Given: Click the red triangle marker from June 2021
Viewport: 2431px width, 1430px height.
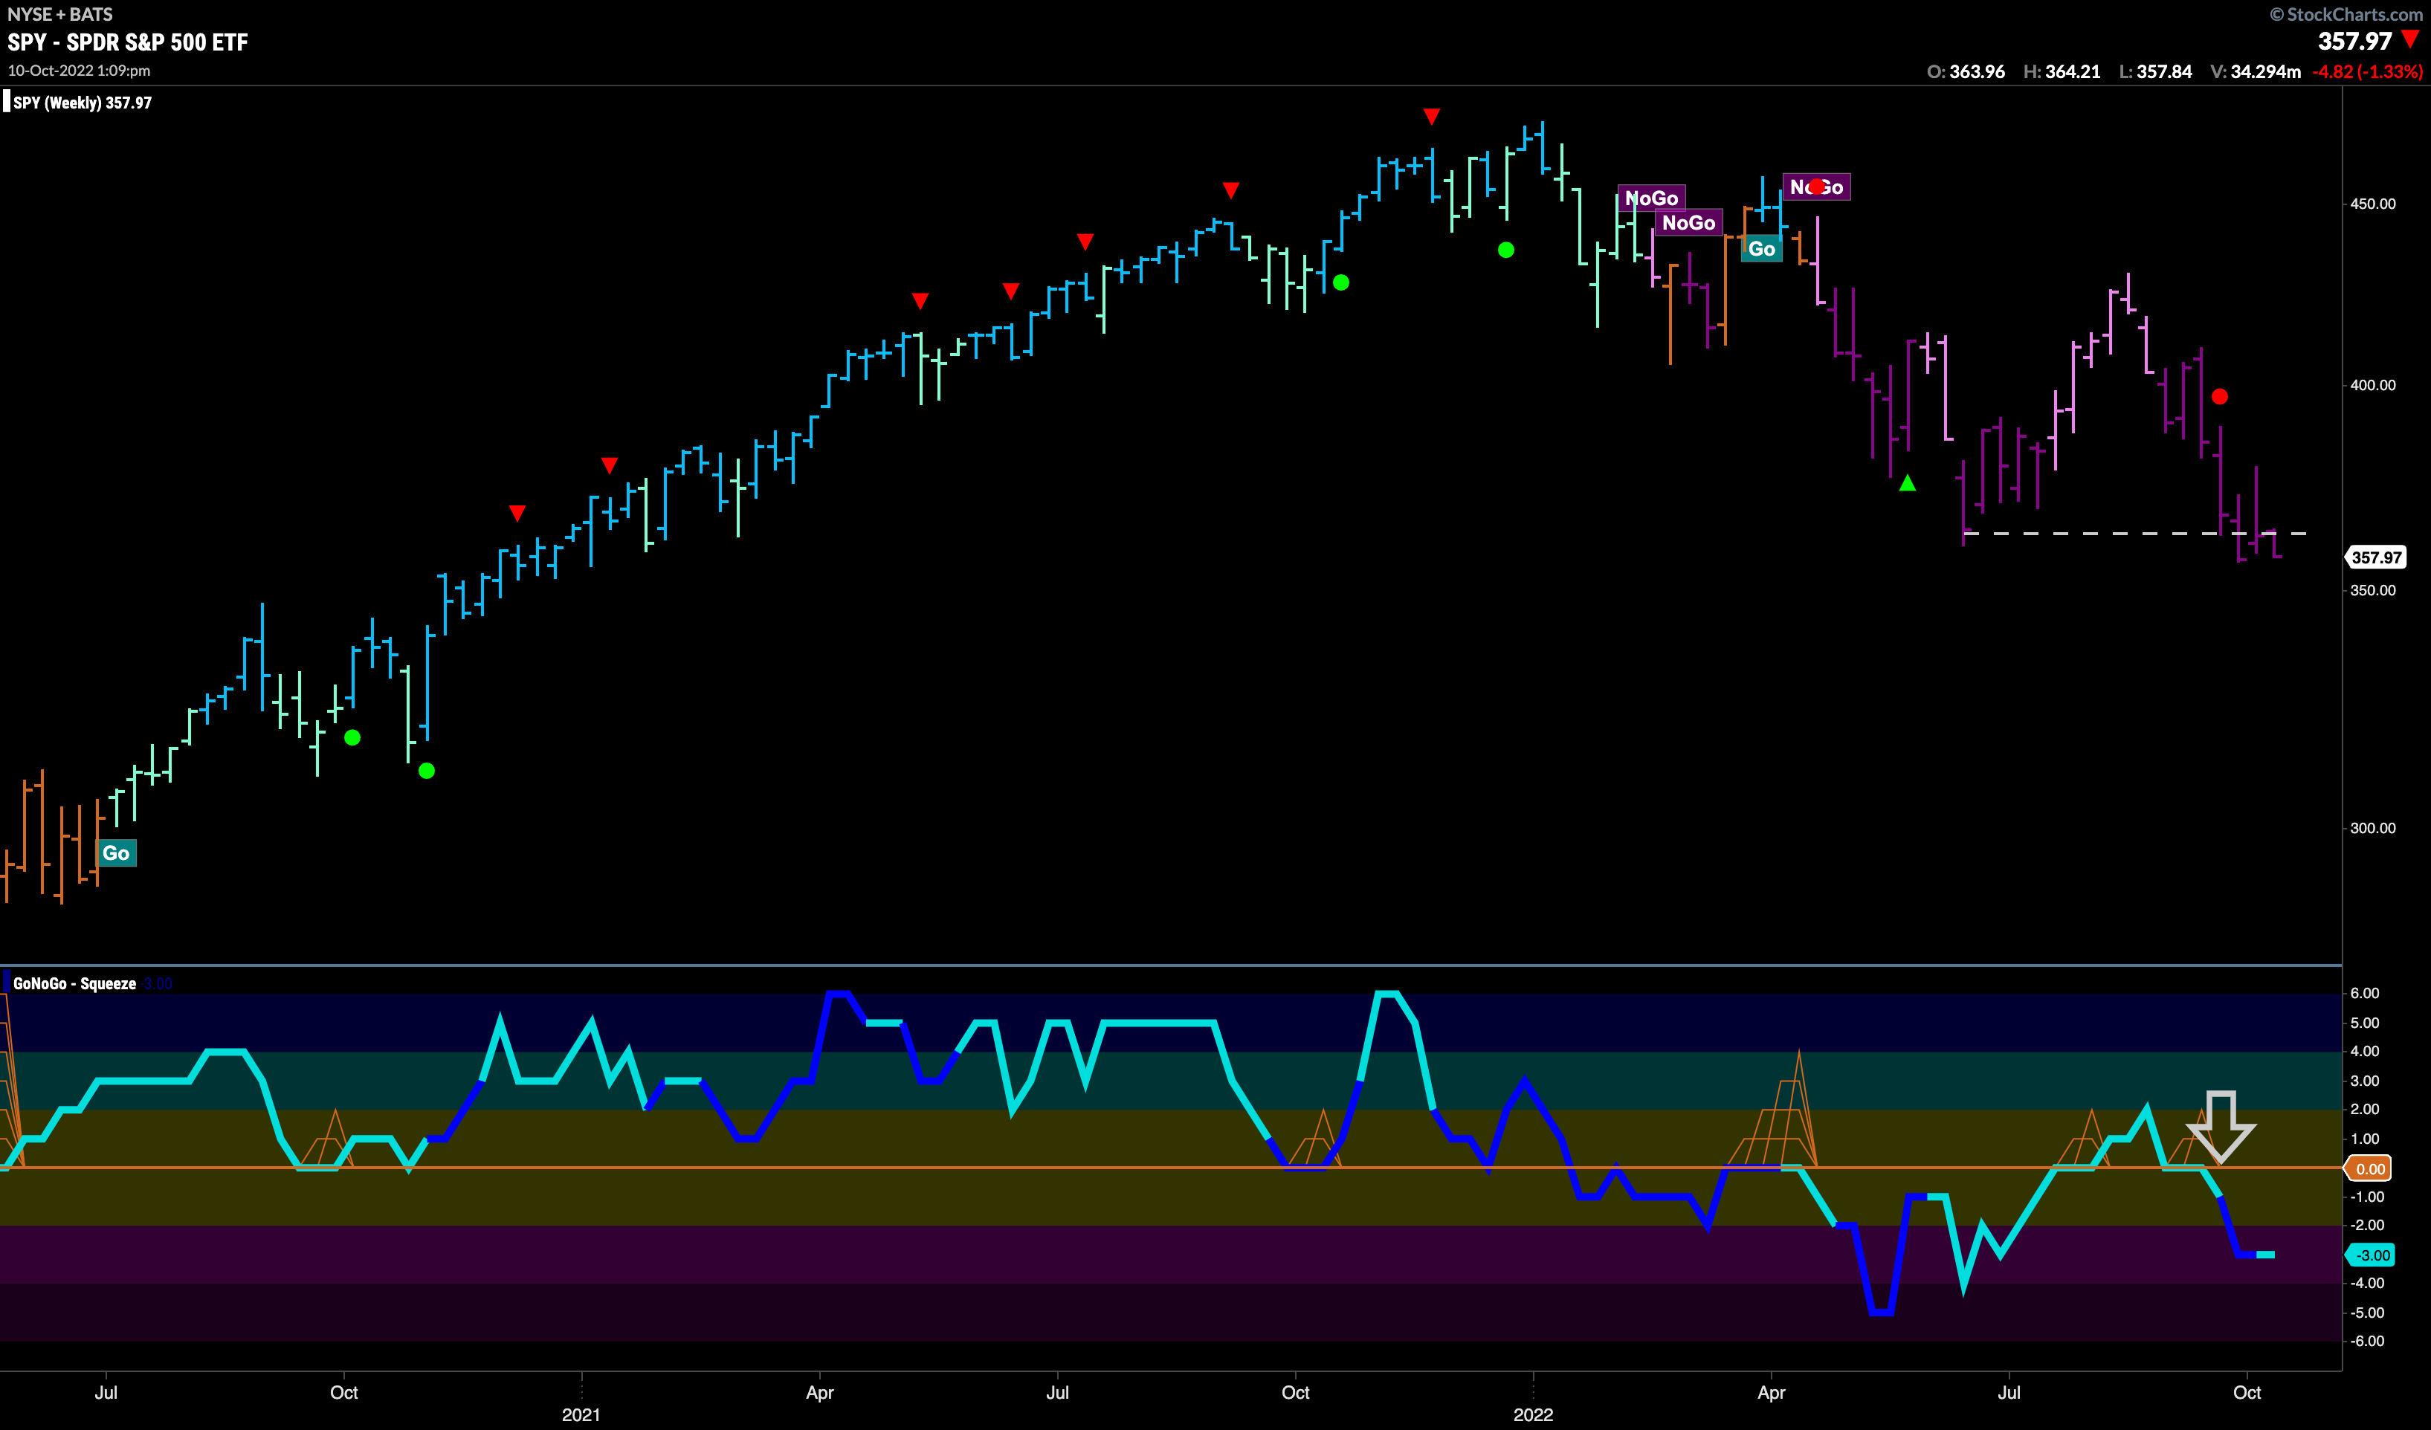Looking at the screenshot, I should click(1011, 291).
